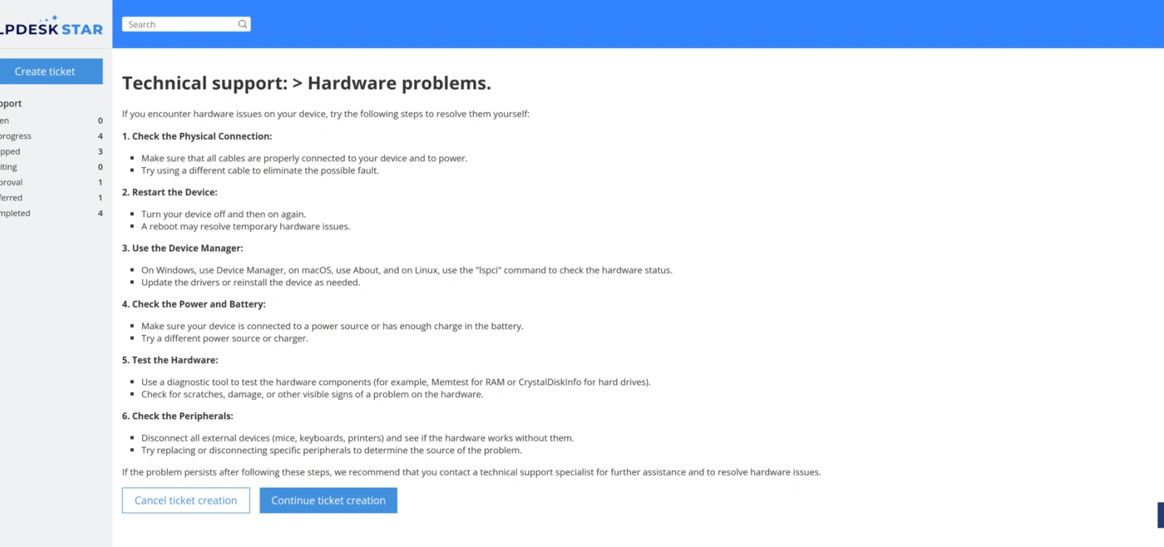Click '1. Check the Physical Connection:' heading
1164x547 pixels.
coord(197,136)
